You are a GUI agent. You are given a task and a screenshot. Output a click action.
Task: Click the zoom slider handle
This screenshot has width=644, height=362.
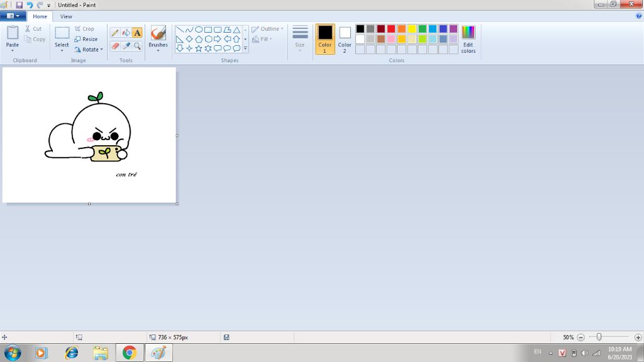tap(599, 337)
